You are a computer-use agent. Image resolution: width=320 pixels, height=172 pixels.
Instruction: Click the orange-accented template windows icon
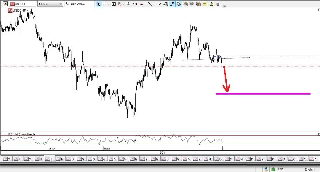coord(199,4)
